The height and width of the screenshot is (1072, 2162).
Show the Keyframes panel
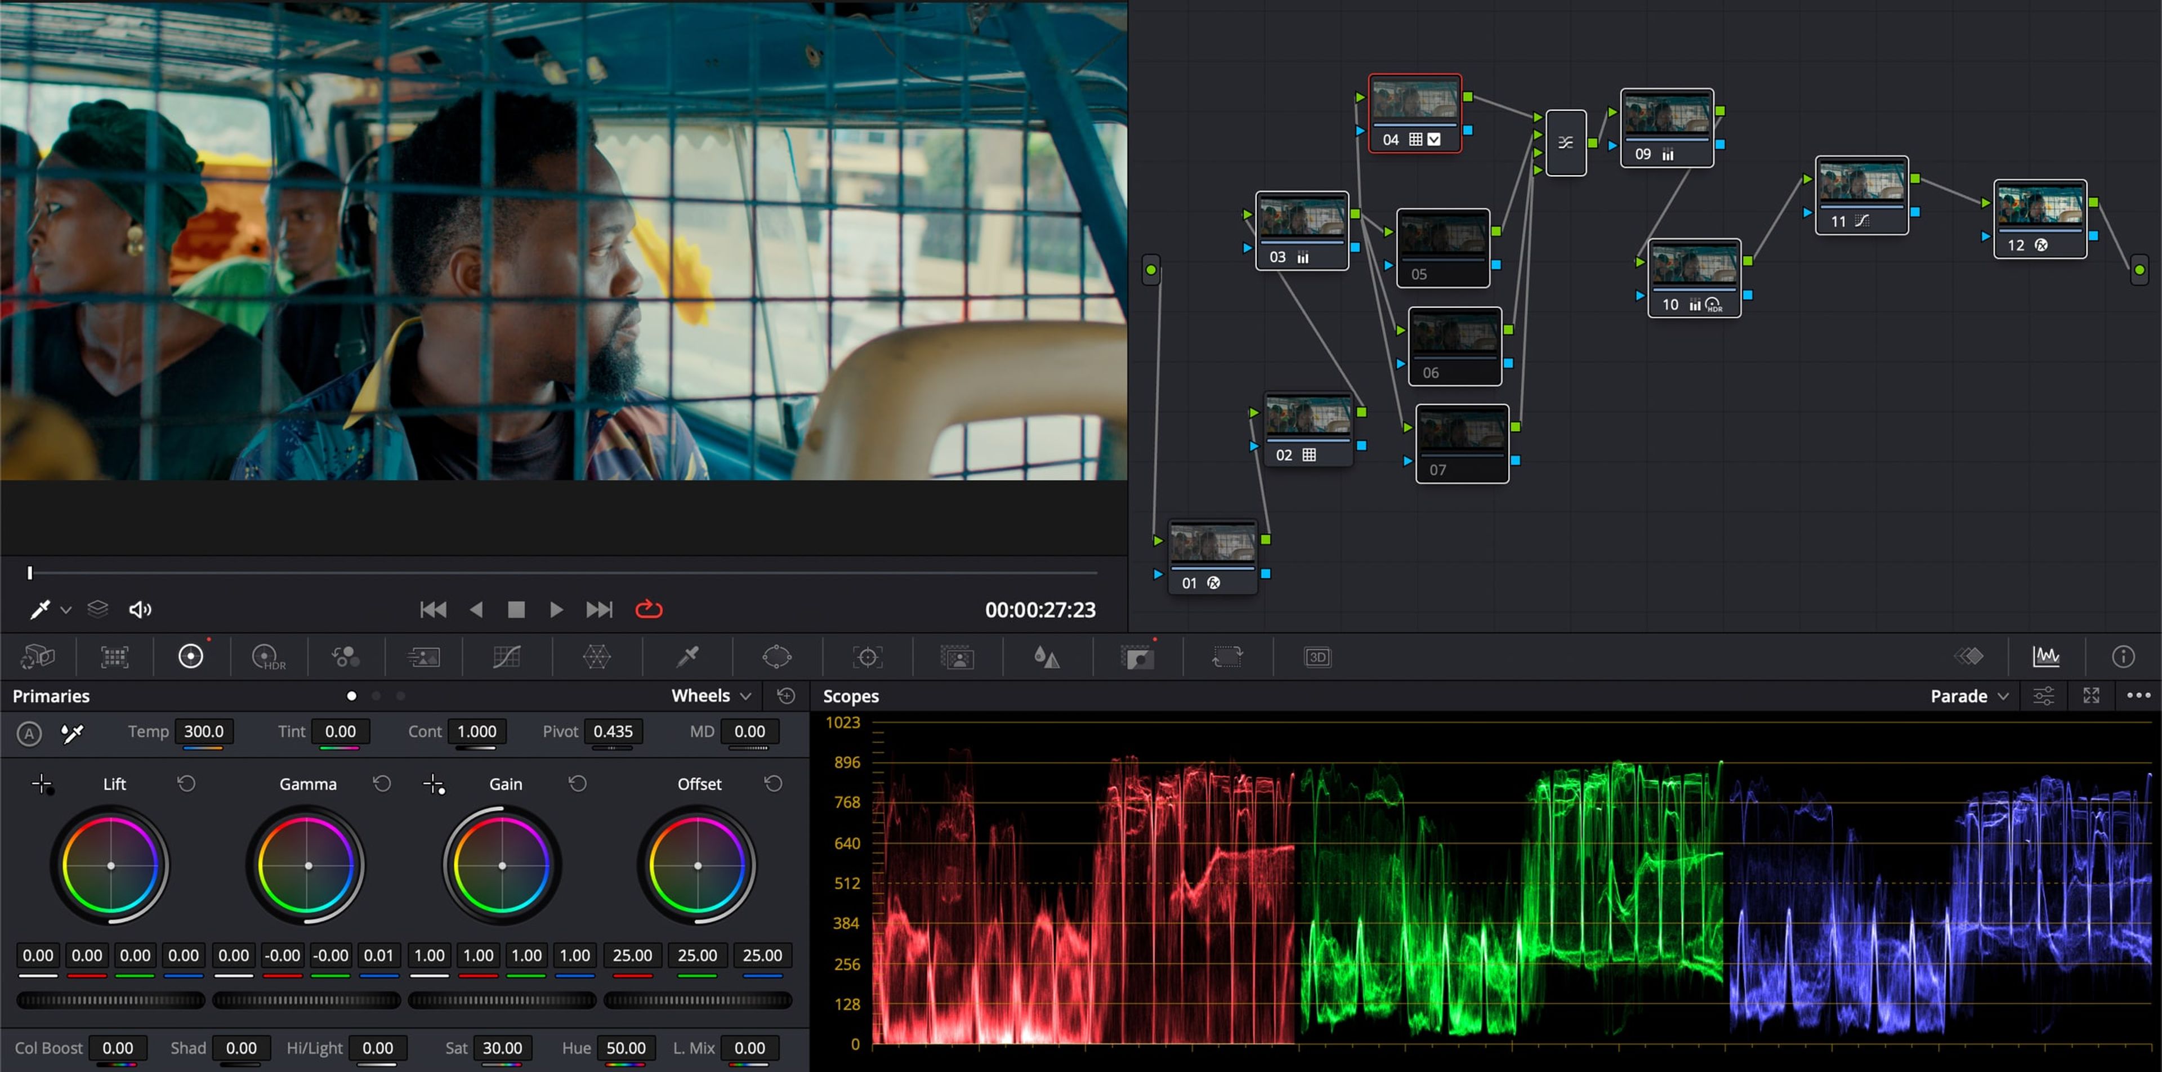[x=1969, y=656]
